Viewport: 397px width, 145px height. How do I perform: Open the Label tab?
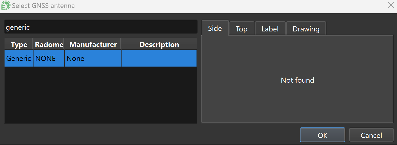[270, 29]
